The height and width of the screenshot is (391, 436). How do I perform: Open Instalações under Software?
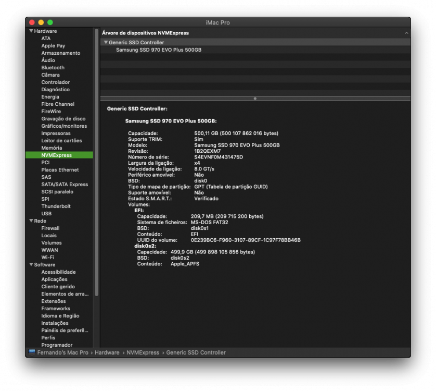[55, 323]
